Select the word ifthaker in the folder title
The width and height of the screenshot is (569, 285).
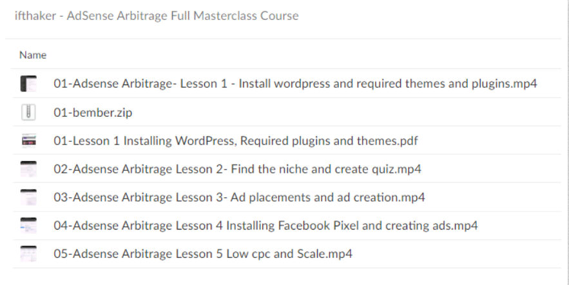pos(35,16)
